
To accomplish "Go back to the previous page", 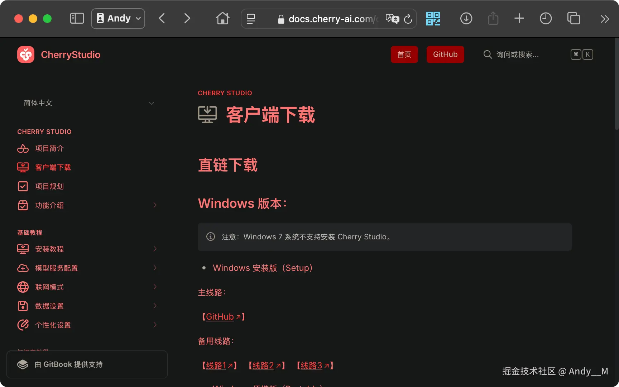I will (x=162, y=19).
